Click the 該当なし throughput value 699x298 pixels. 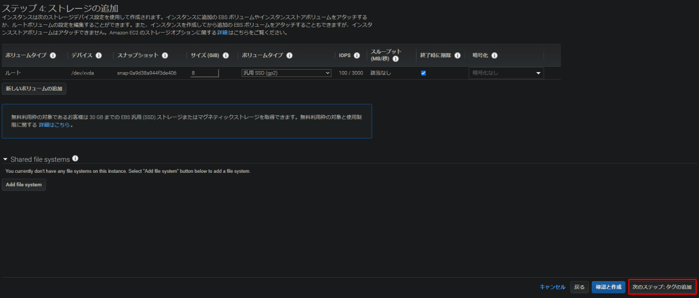(381, 73)
